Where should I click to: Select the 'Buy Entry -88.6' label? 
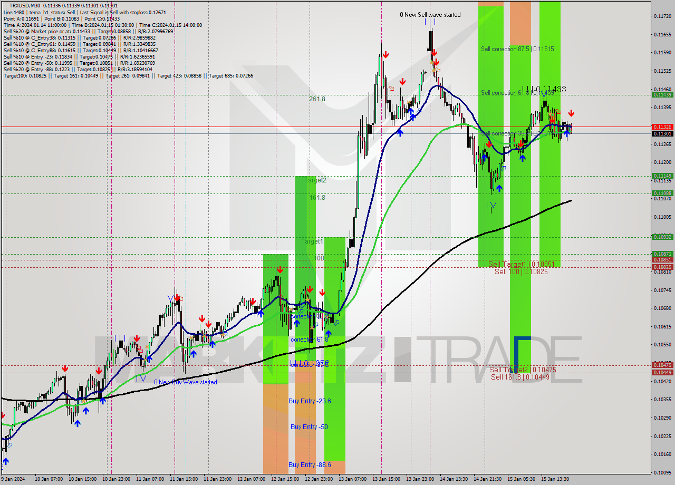[x=310, y=465]
